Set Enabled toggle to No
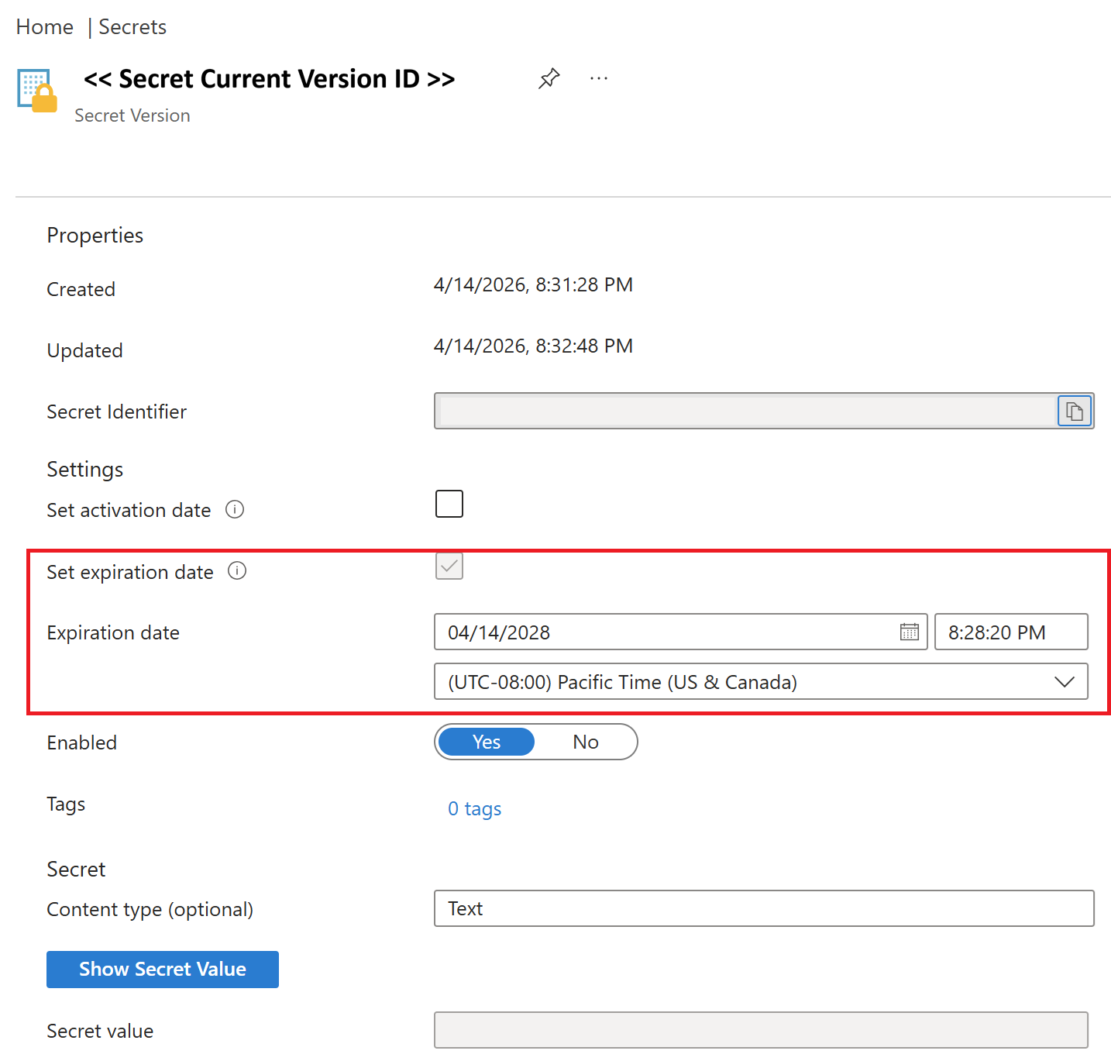 point(586,742)
